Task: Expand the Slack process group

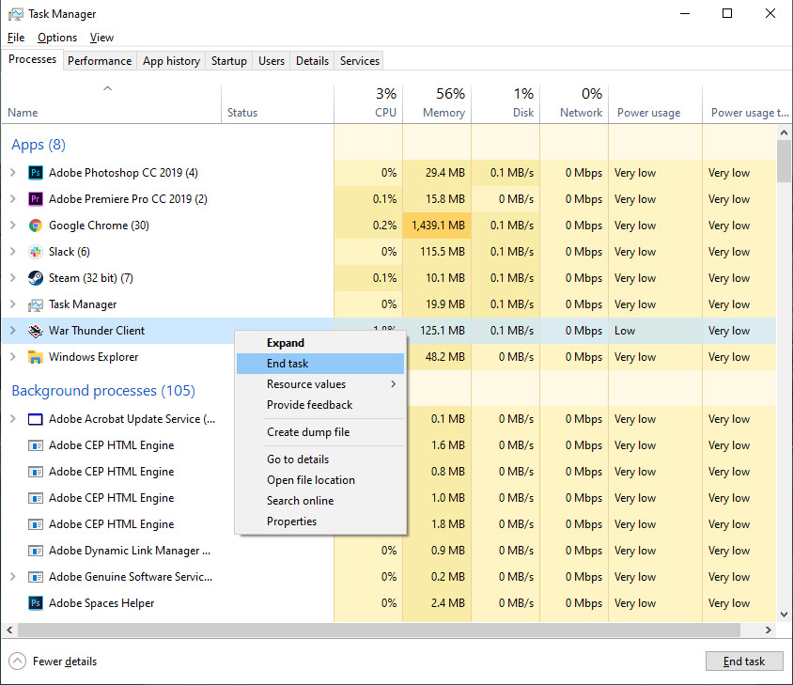Action: pyautogui.click(x=13, y=252)
